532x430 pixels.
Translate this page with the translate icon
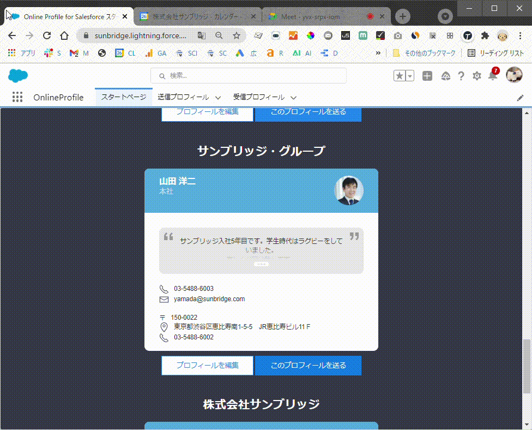202,35
